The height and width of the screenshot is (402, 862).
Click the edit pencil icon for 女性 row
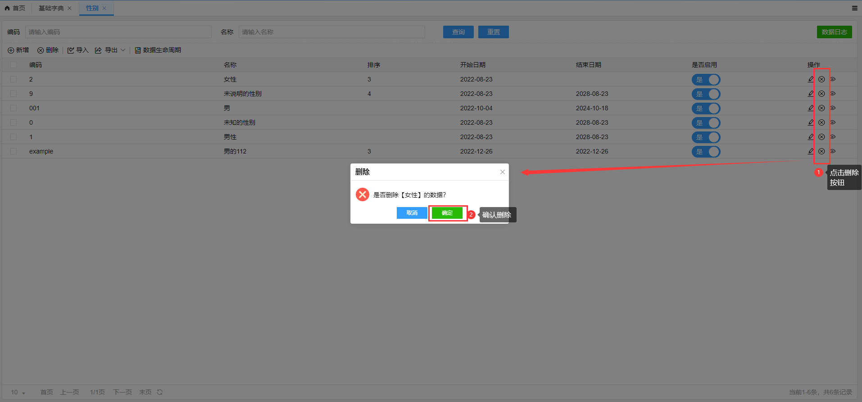click(811, 79)
